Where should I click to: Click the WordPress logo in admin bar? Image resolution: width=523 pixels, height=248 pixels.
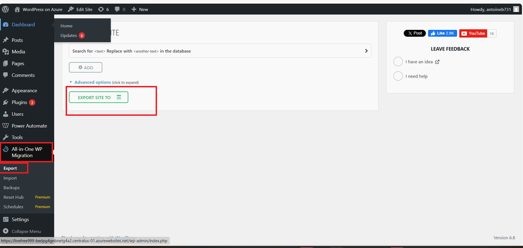6,9
